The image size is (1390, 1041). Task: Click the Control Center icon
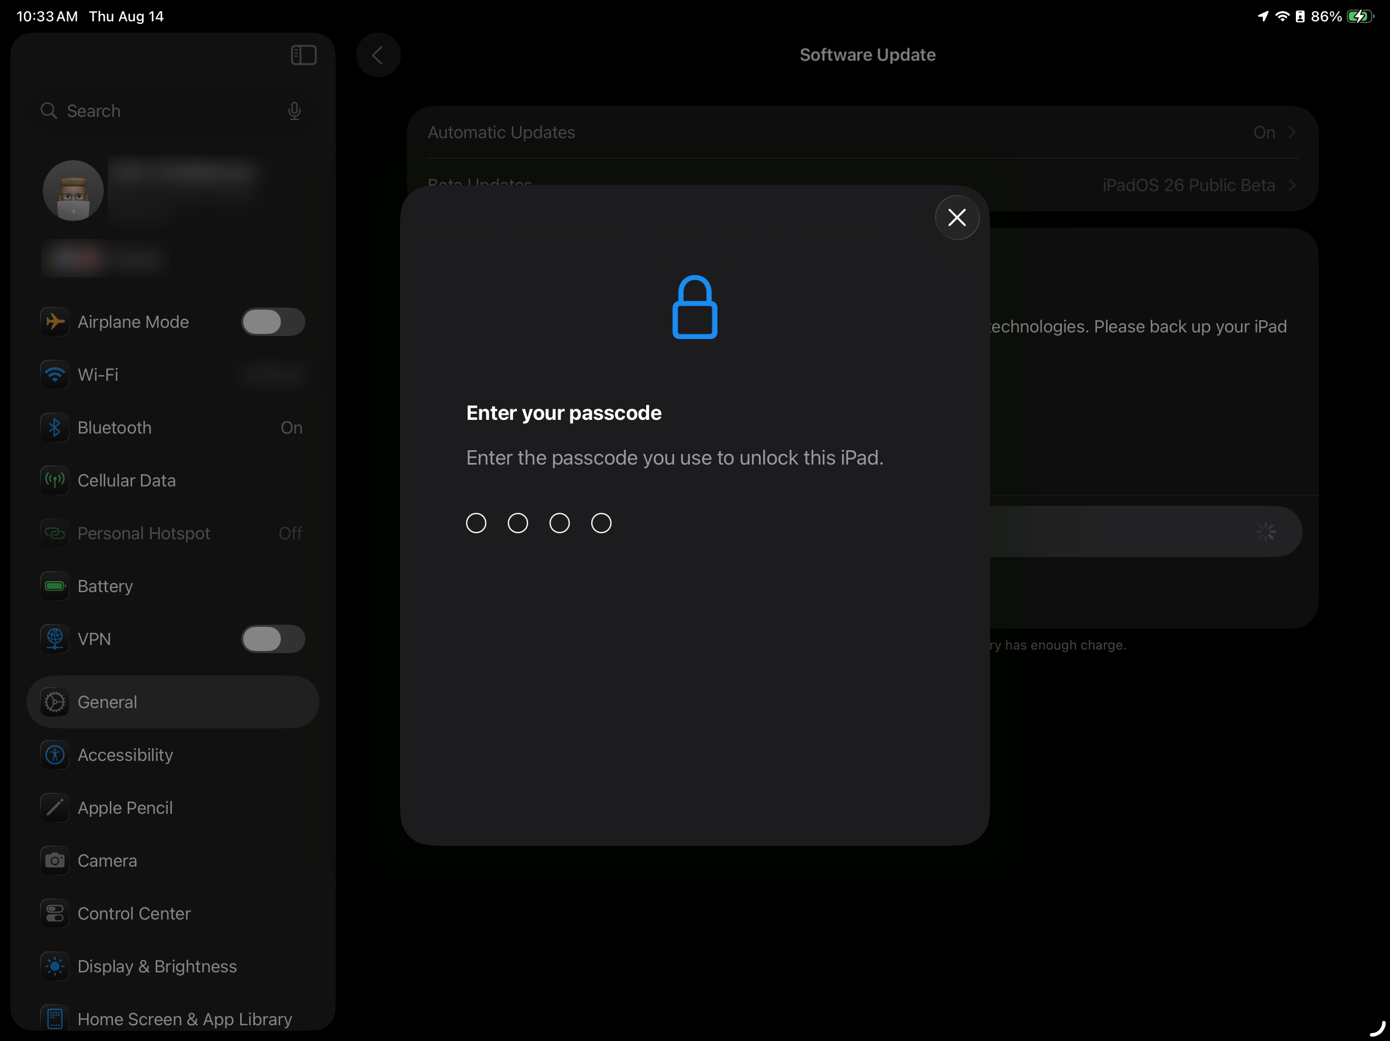(x=54, y=913)
